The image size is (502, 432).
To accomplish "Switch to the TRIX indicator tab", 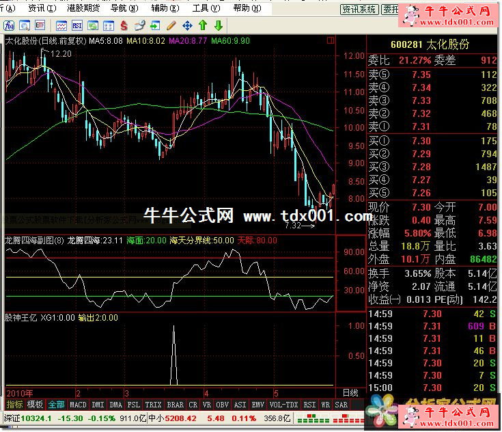I will point(154,405).
